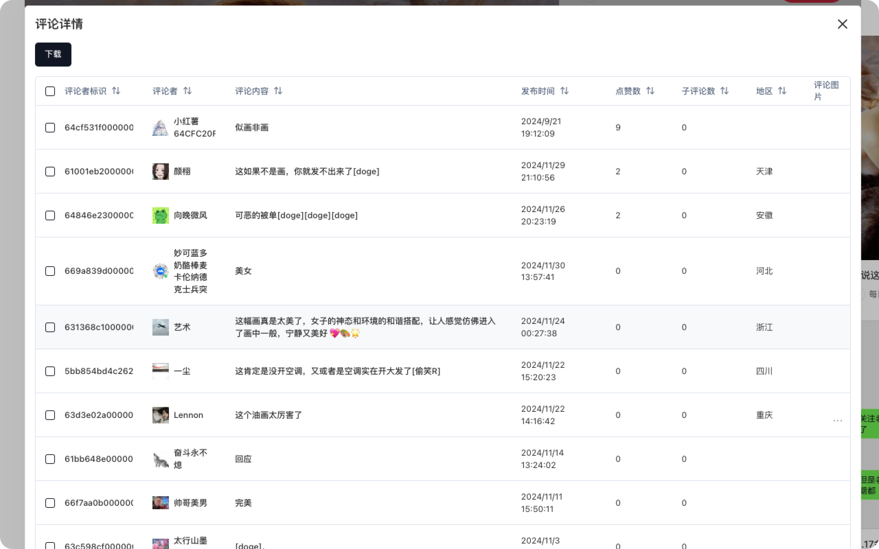Sort by 点赞数 with the sort arrows
This screenshot has height=549, width=879.
650,91
